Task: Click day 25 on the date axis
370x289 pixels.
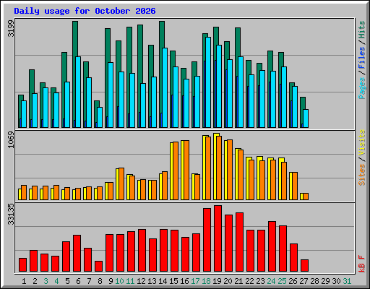Action: [282, 281]
